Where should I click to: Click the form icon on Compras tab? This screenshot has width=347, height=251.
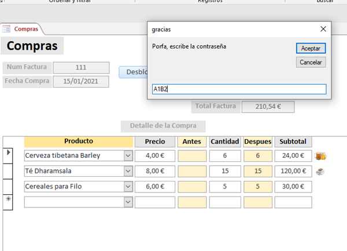click(7, 28)
